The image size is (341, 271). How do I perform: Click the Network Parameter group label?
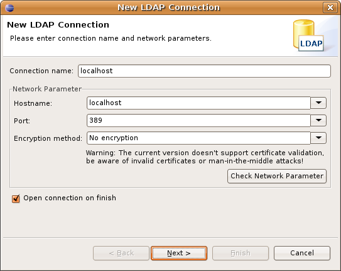coord(47,89)
